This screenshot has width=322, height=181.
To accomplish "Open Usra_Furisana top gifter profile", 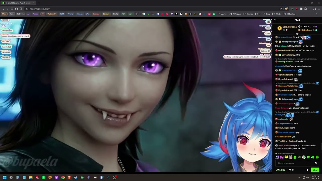I will pos(290,27).
